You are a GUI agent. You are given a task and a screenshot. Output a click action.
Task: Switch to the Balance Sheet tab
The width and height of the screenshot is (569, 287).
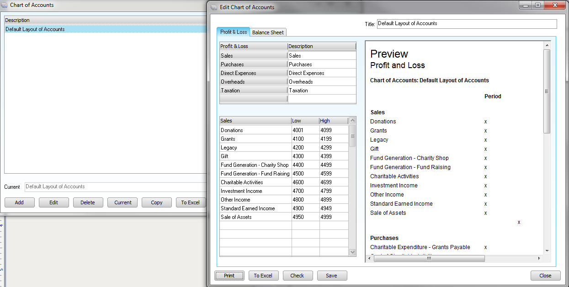tap(268, 32)
